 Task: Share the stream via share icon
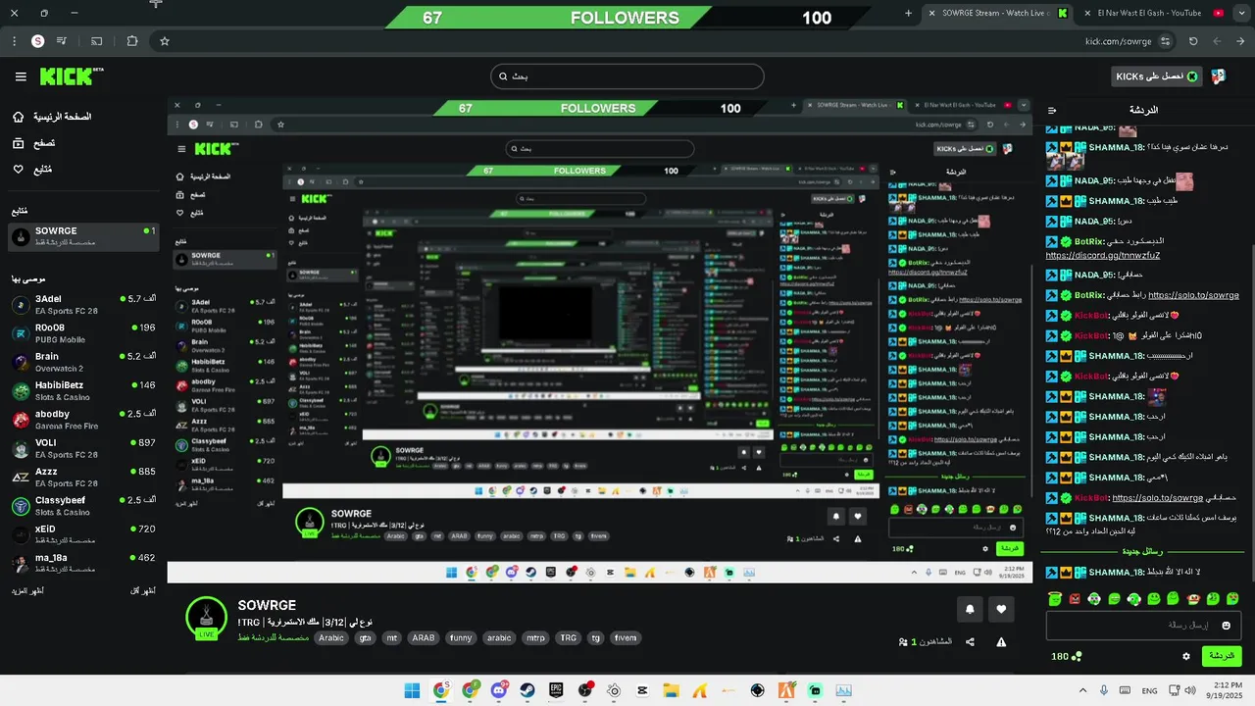(x=970, y=642)
